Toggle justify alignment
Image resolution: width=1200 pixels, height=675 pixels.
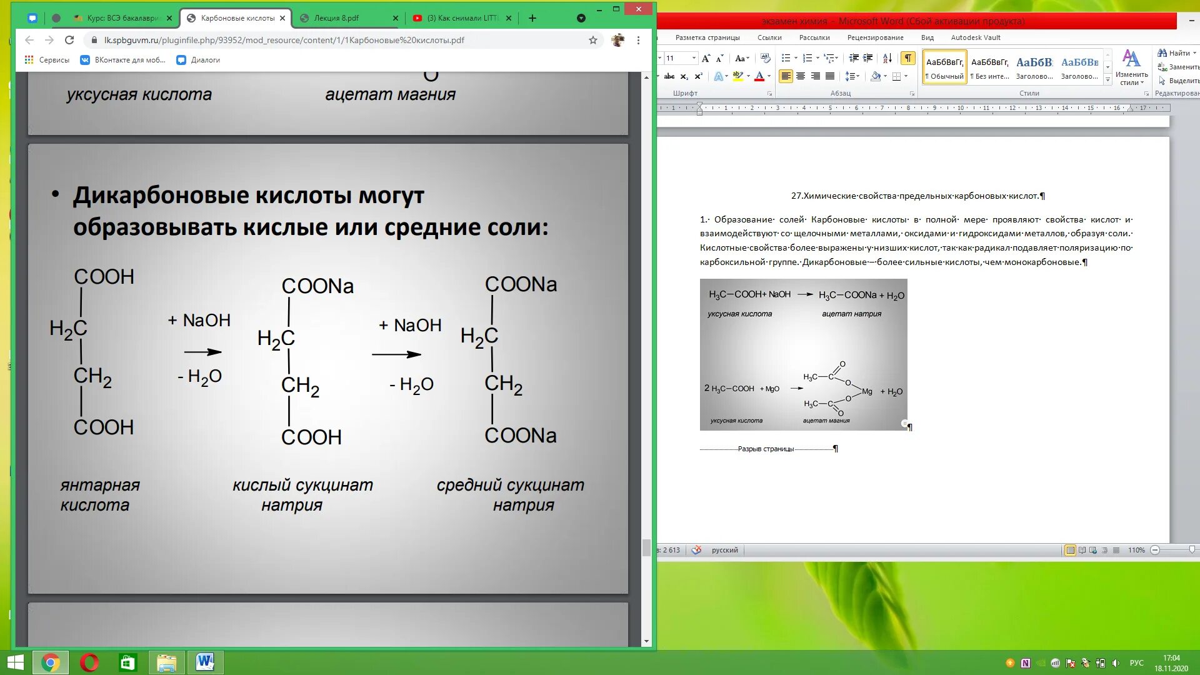tap(830, 76)
